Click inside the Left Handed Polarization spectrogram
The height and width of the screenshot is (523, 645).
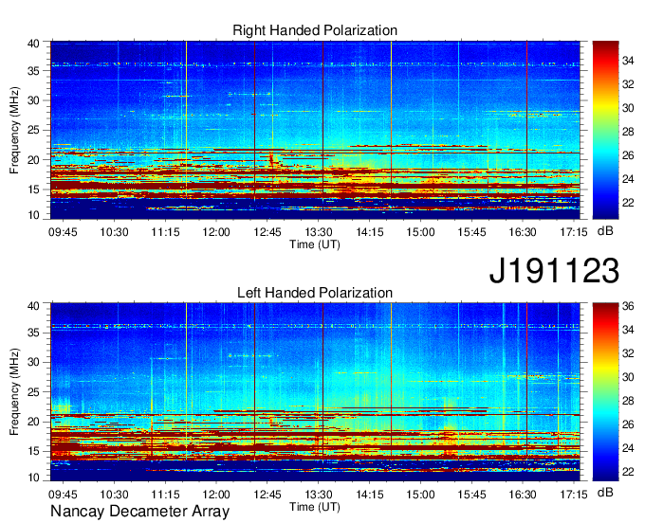pos(315,392)
